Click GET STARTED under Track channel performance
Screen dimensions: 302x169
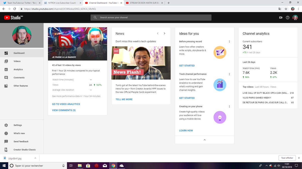tap(187, 98)
